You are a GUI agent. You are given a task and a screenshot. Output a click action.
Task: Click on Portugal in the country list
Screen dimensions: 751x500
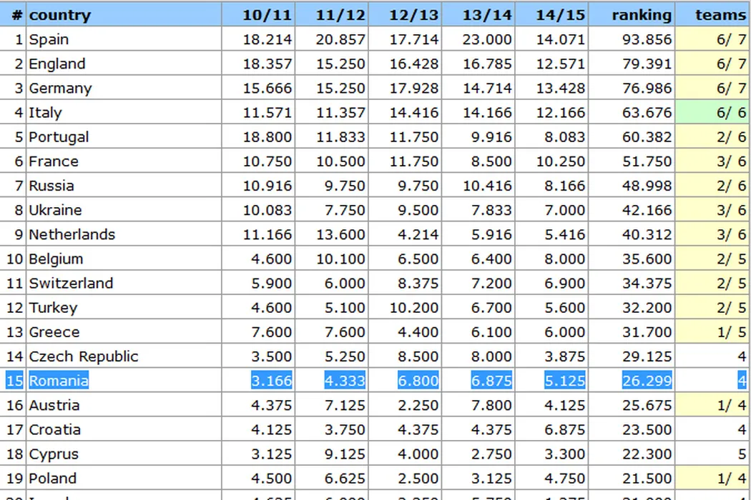click(x=59, y=137)
